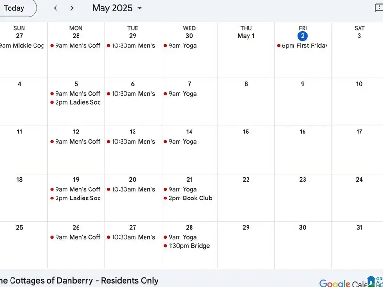Open feedback icon at top right
This screenshot has width=383, height=287.
point(379,8)
